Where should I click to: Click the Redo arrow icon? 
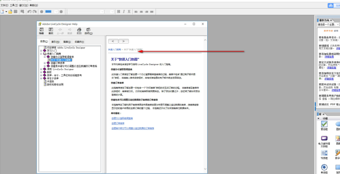pos(34,12)
